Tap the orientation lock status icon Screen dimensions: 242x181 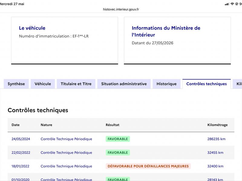pyautogui.click(x=237, y=4)
